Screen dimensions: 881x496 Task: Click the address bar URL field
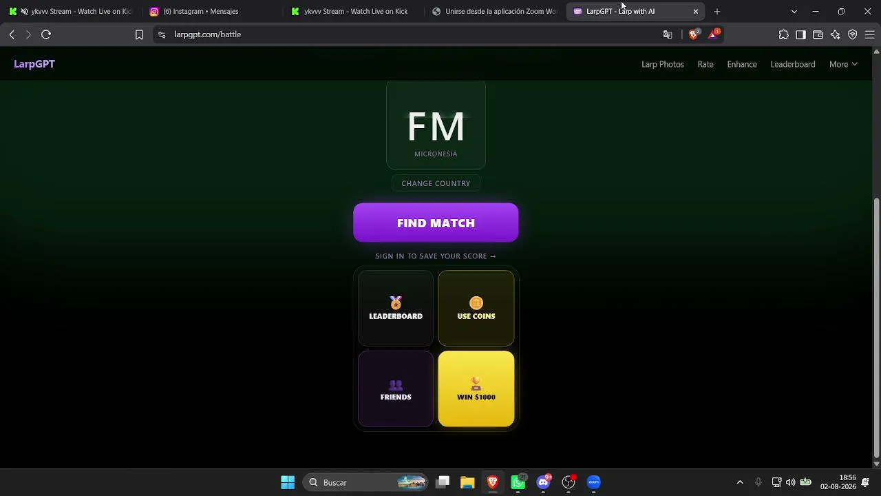[x=406, y=34]
